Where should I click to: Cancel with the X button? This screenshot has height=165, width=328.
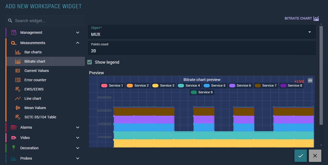315,156
